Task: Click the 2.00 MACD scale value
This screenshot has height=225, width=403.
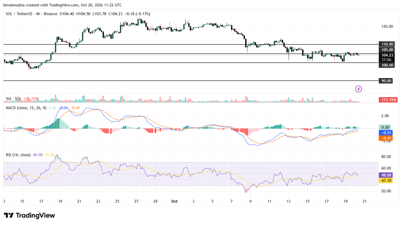Action: [385, 116]
